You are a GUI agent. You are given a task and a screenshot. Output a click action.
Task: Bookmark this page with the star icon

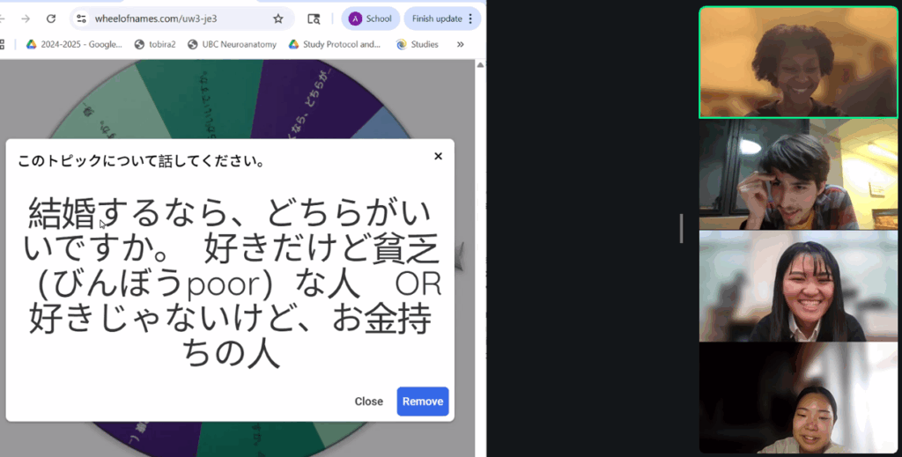pyautogui.click(x=278, y=18)
